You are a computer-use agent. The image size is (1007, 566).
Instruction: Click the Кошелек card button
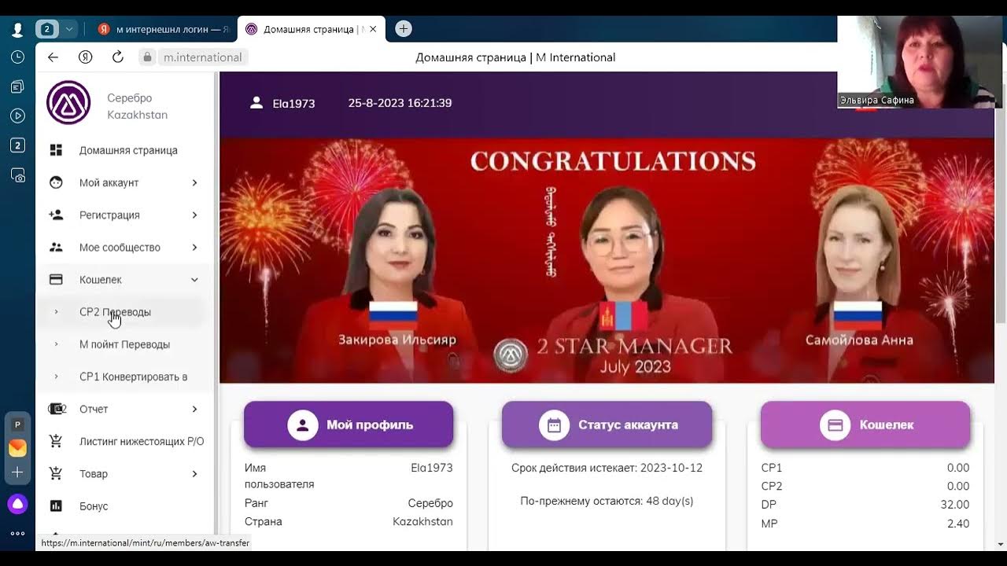click(x=865, y=424)
